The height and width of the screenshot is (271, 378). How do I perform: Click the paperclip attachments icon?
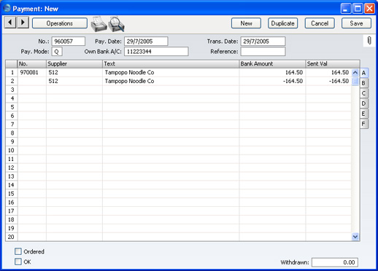tap(369, 41)
